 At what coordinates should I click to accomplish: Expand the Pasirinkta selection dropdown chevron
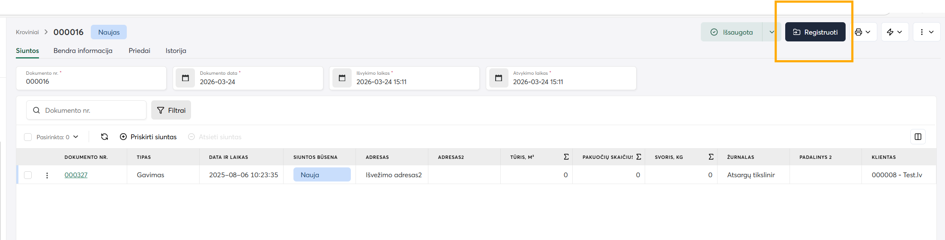coord(76,137)
